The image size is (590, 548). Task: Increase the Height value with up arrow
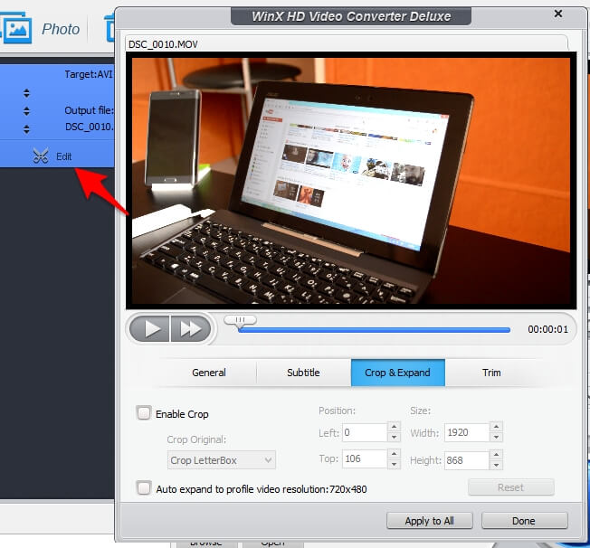pyautogui.click(x=496, y=455)
